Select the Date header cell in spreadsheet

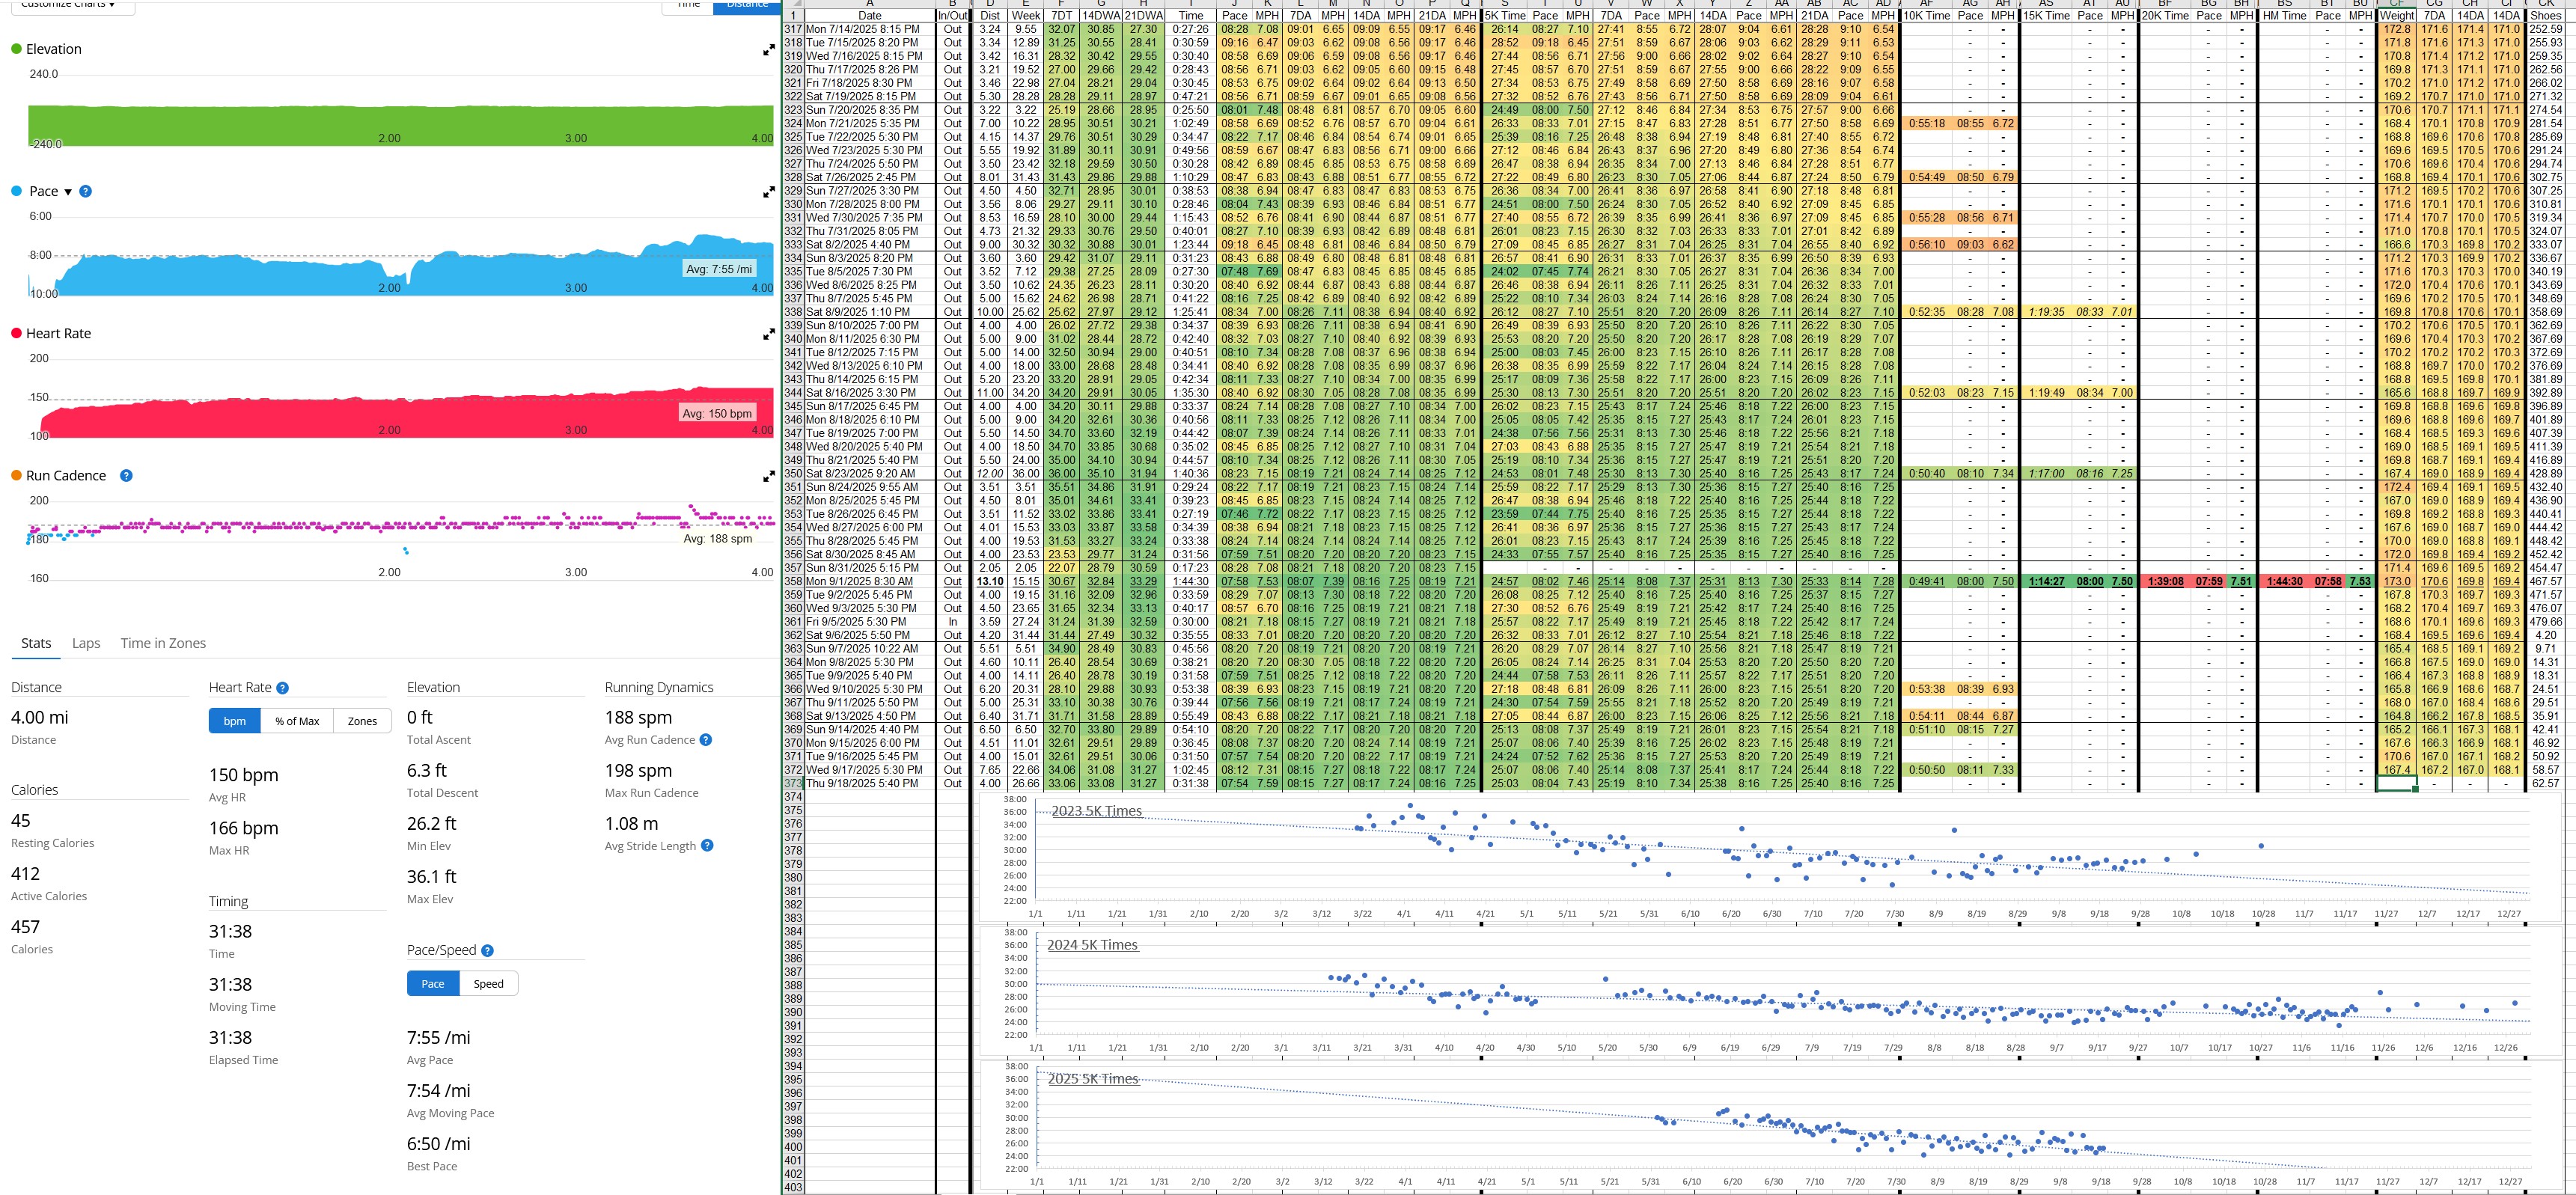870,16
